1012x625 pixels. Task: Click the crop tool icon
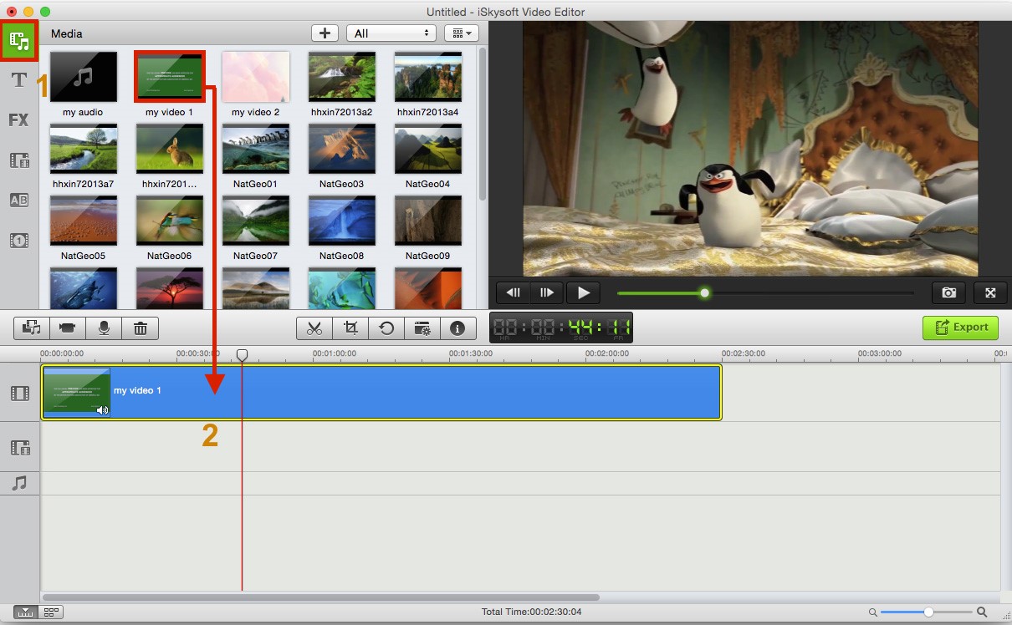(x=350, y=328)
